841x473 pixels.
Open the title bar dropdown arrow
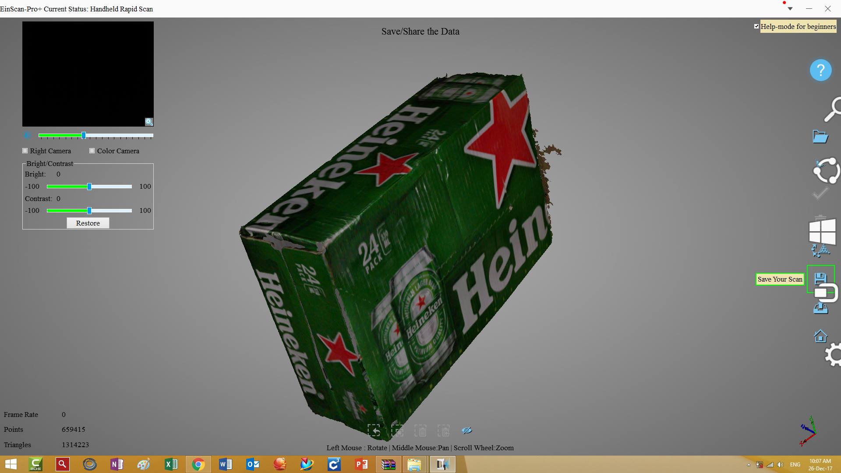(x=790, y=9)
